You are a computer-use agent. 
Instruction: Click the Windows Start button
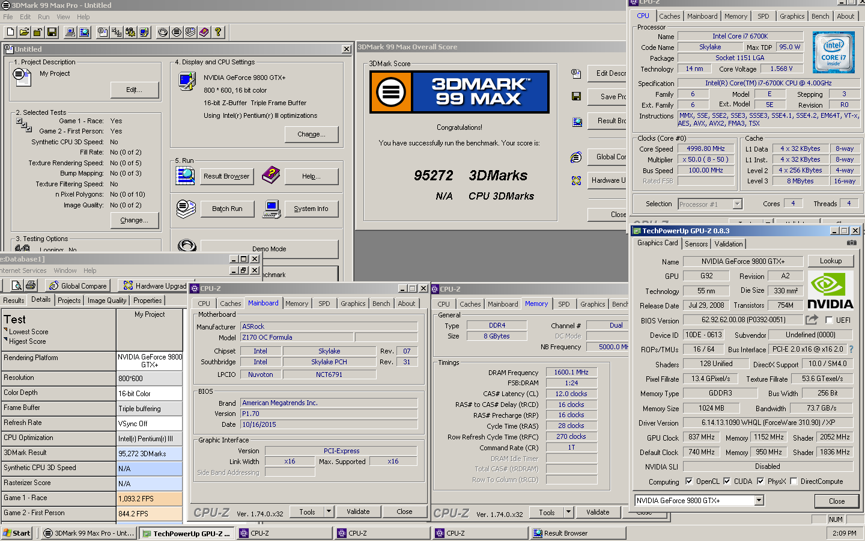click(x=17, y=533)
